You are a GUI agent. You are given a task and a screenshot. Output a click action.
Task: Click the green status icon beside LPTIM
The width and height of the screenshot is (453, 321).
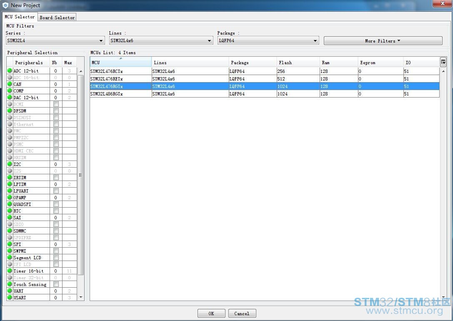pos(10,184)
